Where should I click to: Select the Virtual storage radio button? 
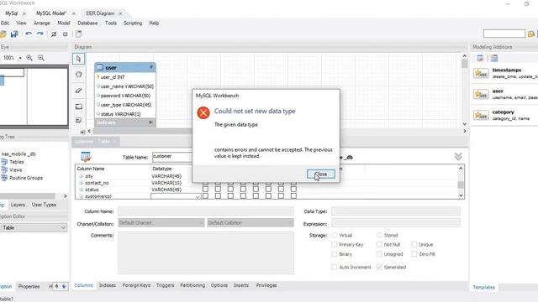(335, 235)
